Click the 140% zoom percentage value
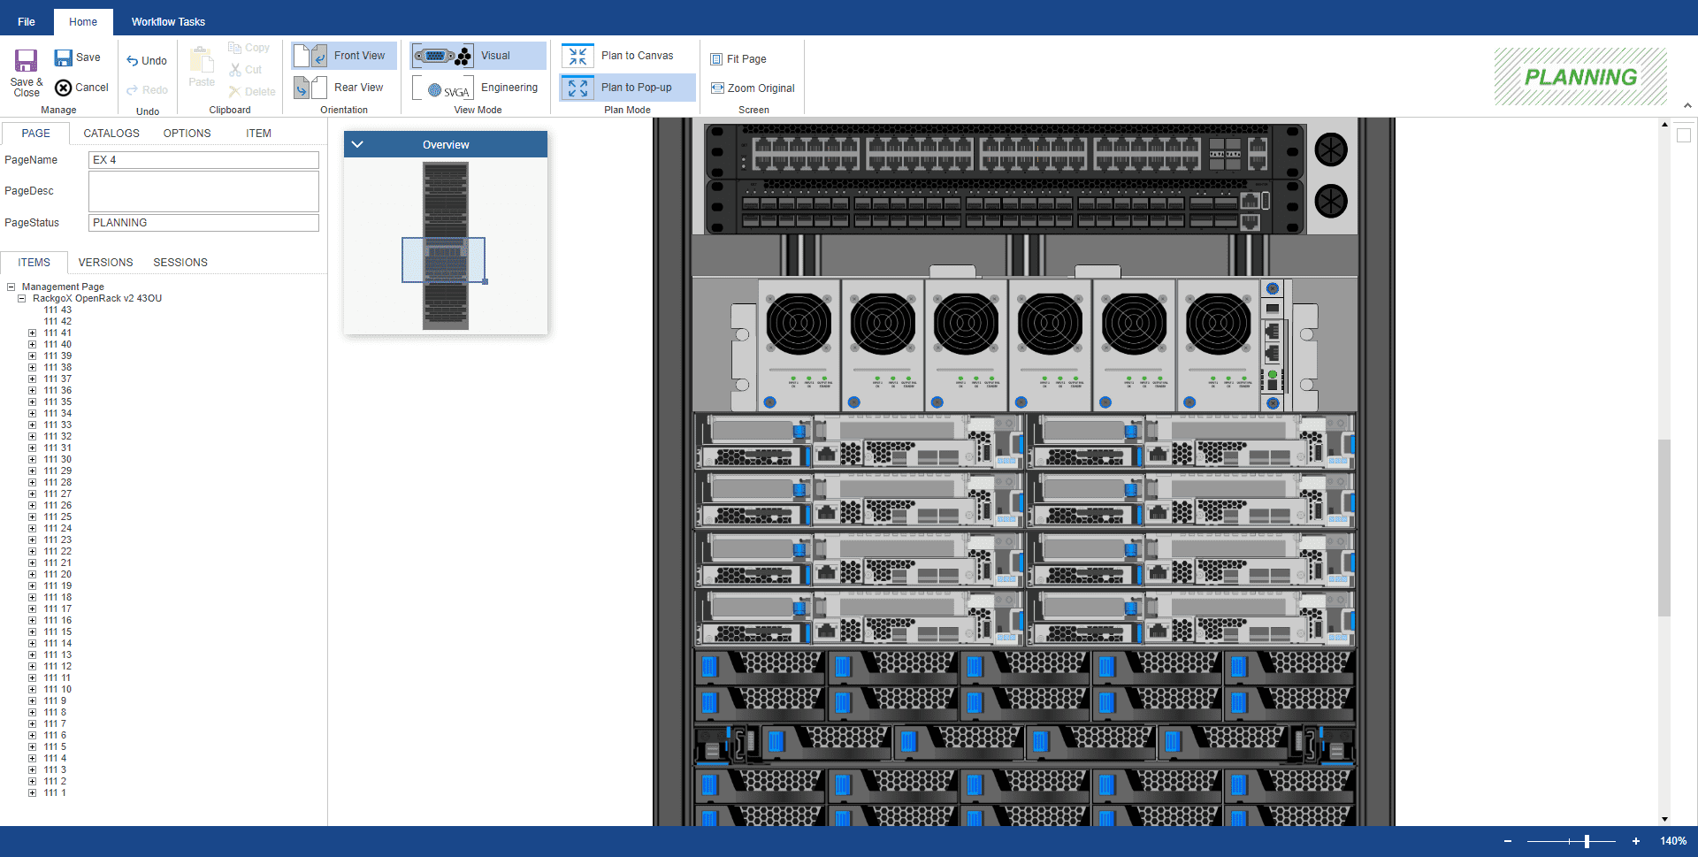This screenshot has height=857, width=1698. pos(1672,841)
